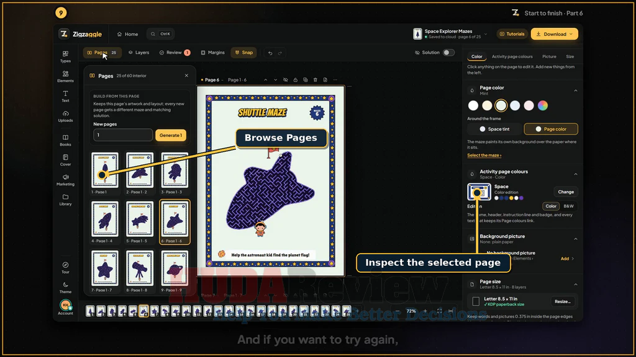Viewport: 636px width, 357px height.
Task: Open the Account avatar menu
Action: point(65,307)
